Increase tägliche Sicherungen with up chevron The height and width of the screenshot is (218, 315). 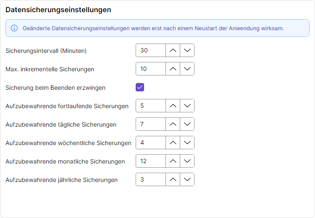coord(173,124)
